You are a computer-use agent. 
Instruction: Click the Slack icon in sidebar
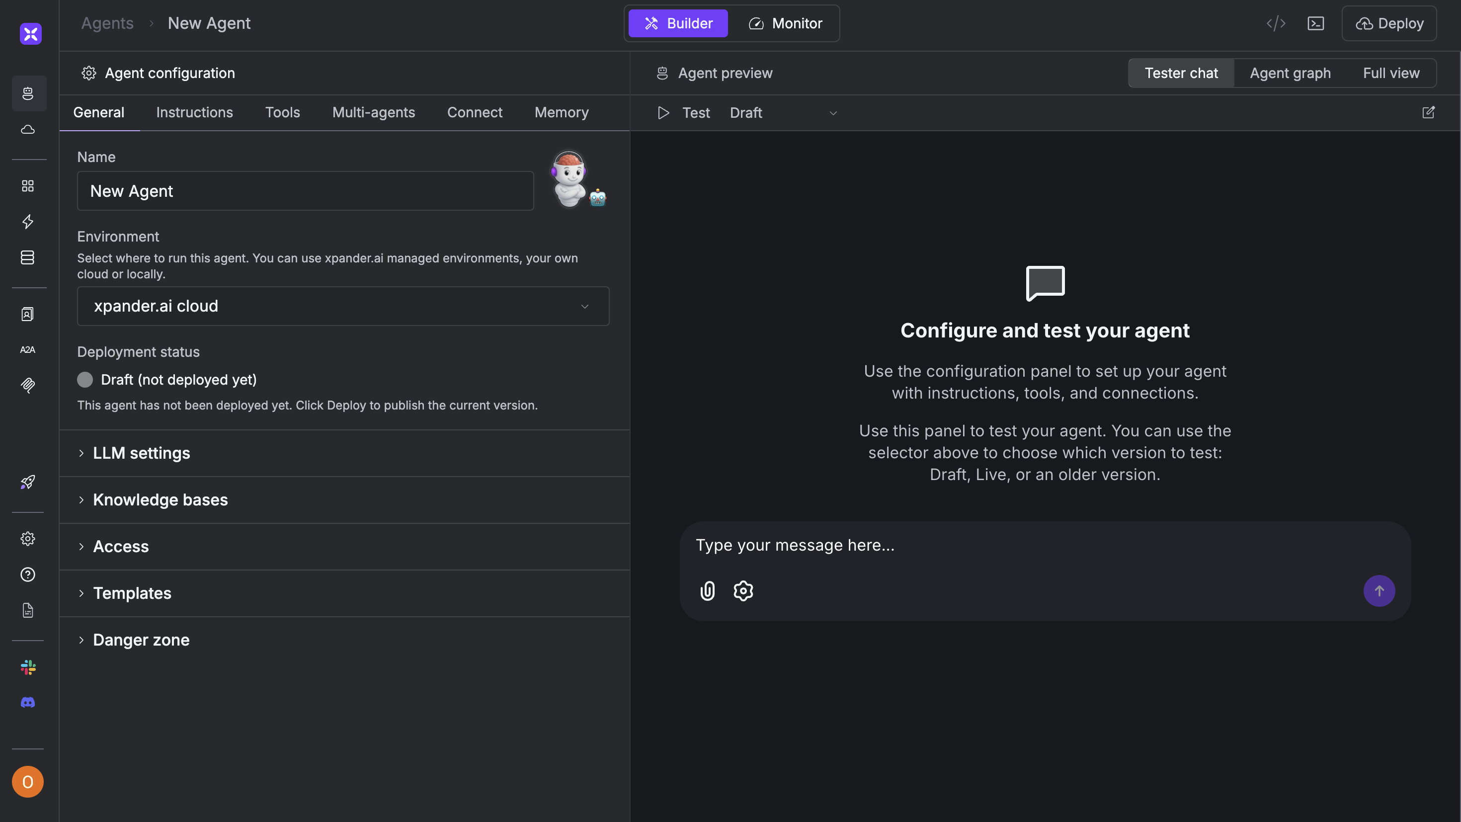[28, 667]
